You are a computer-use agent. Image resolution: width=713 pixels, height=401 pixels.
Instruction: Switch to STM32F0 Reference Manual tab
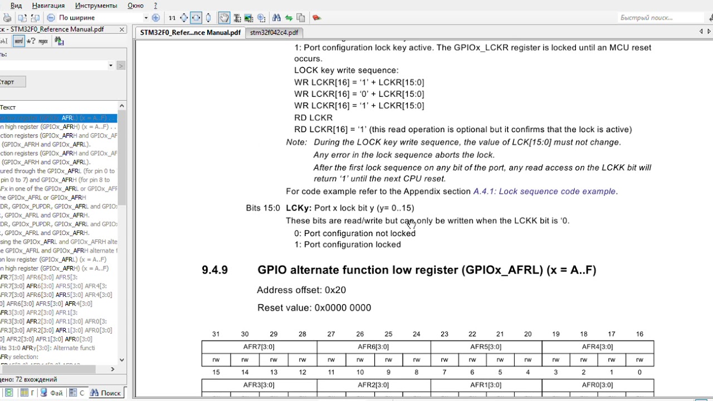click(x=190, y=32)
